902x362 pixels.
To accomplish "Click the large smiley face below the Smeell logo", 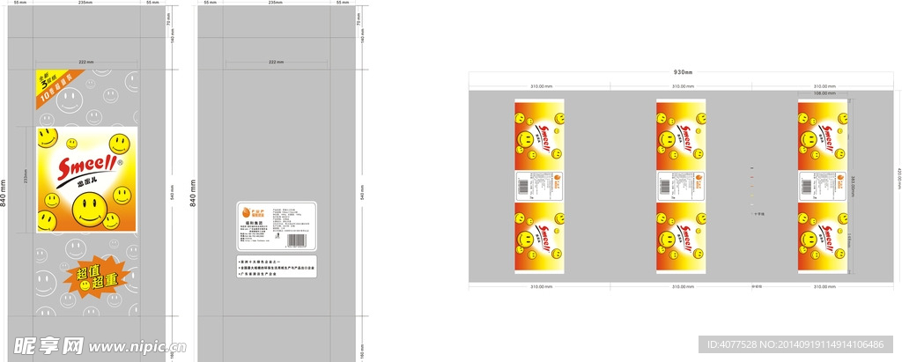I will [91, 209].
